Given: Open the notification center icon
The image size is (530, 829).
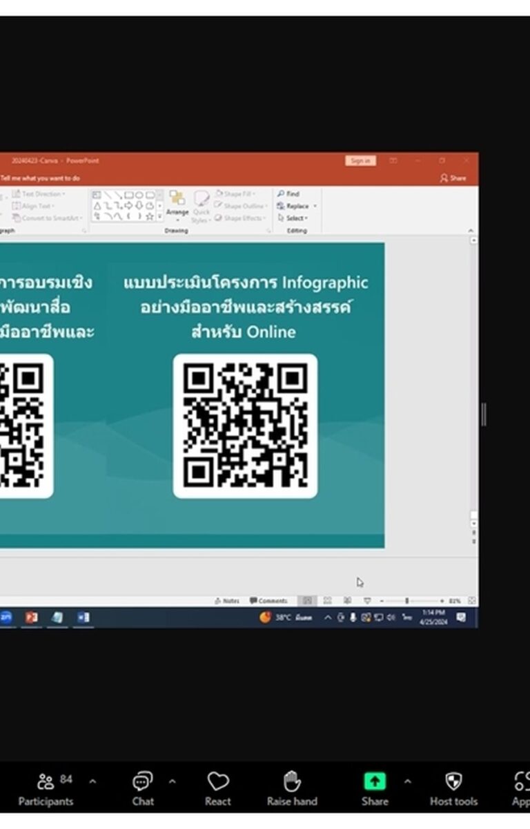Looking at the screenshot, I should pos(461,618).
